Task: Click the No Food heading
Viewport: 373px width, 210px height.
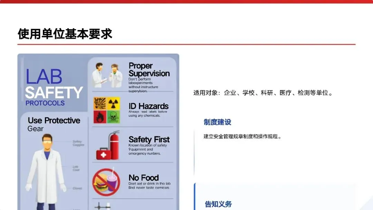Action: click(143, 178)
